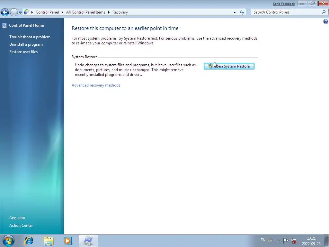Open Troubleshoot a problem
This screenshot has width=329, height=247.
30,37
